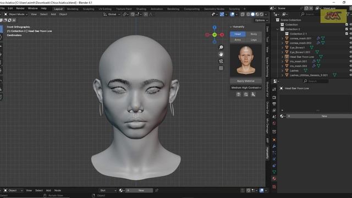Select the Body button in Humanify

pos(254,34)
